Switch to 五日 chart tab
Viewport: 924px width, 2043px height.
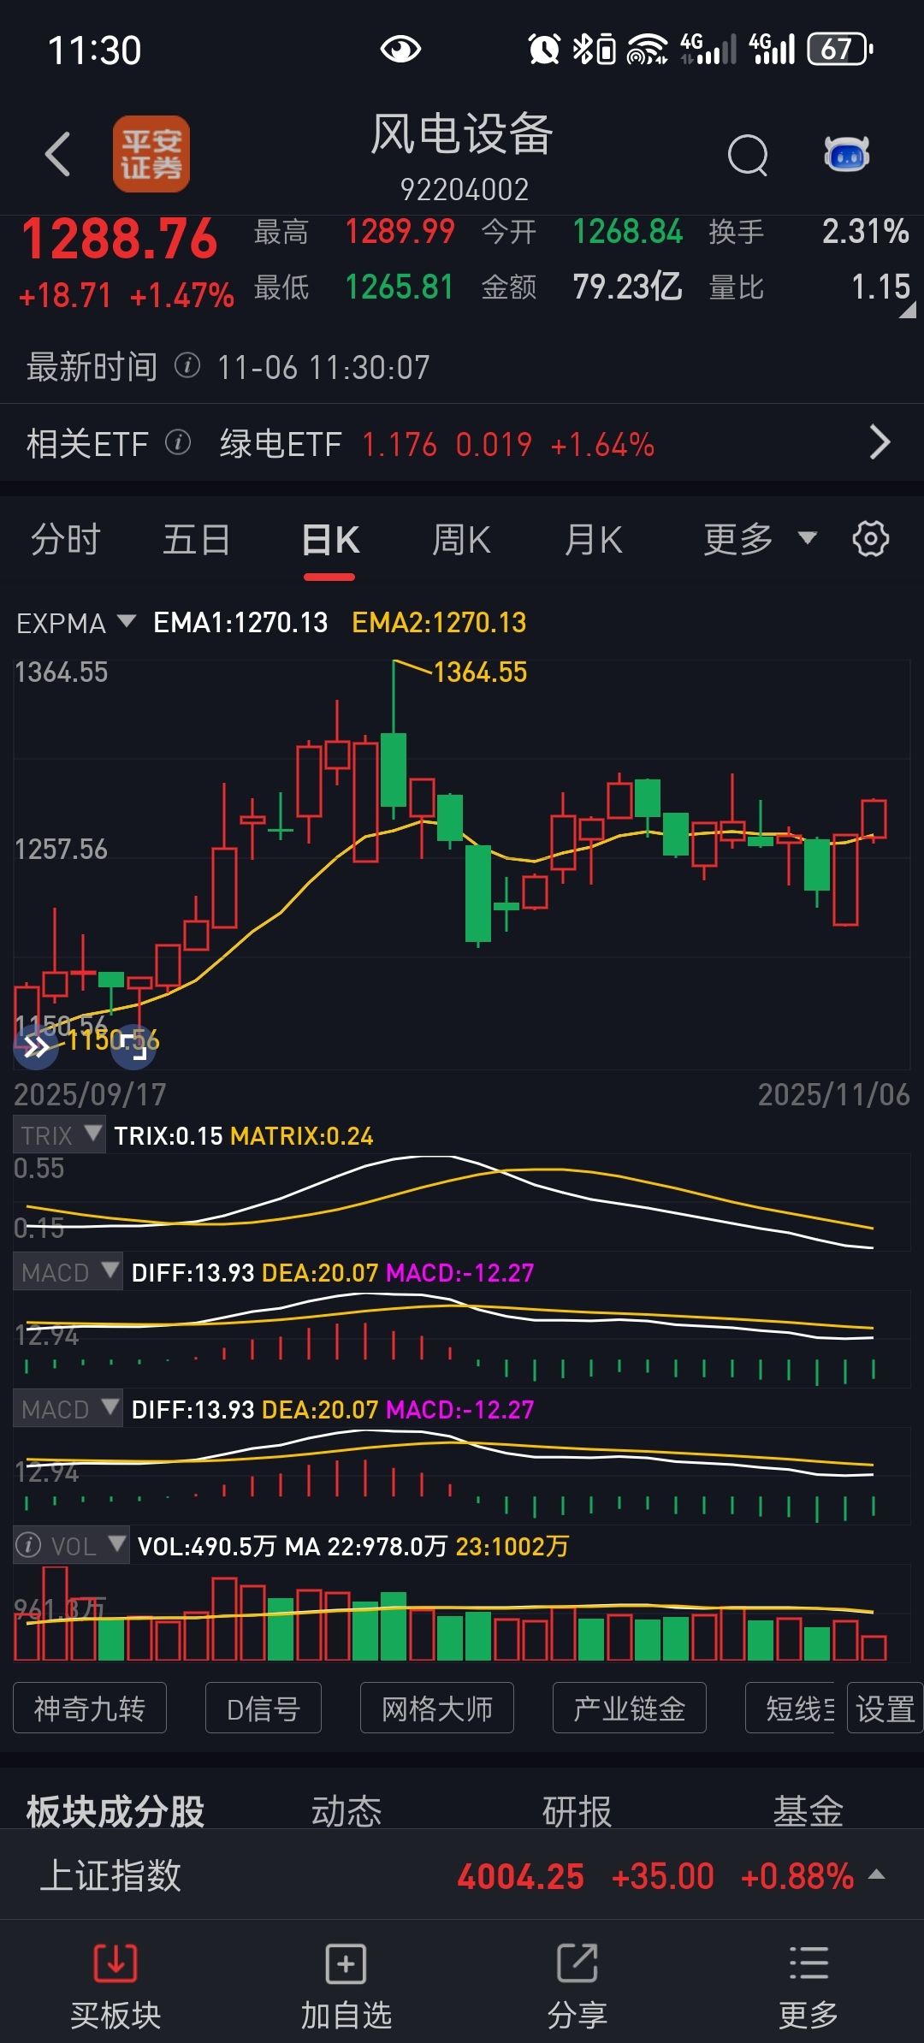197,540
